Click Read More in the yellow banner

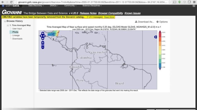109,17
